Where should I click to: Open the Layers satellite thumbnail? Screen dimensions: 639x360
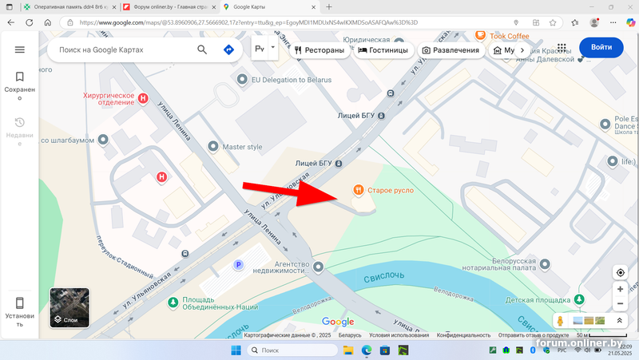[x=69, y=307]
